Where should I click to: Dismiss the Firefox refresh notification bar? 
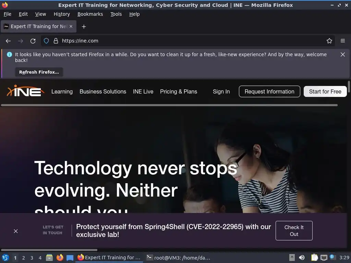342,54
